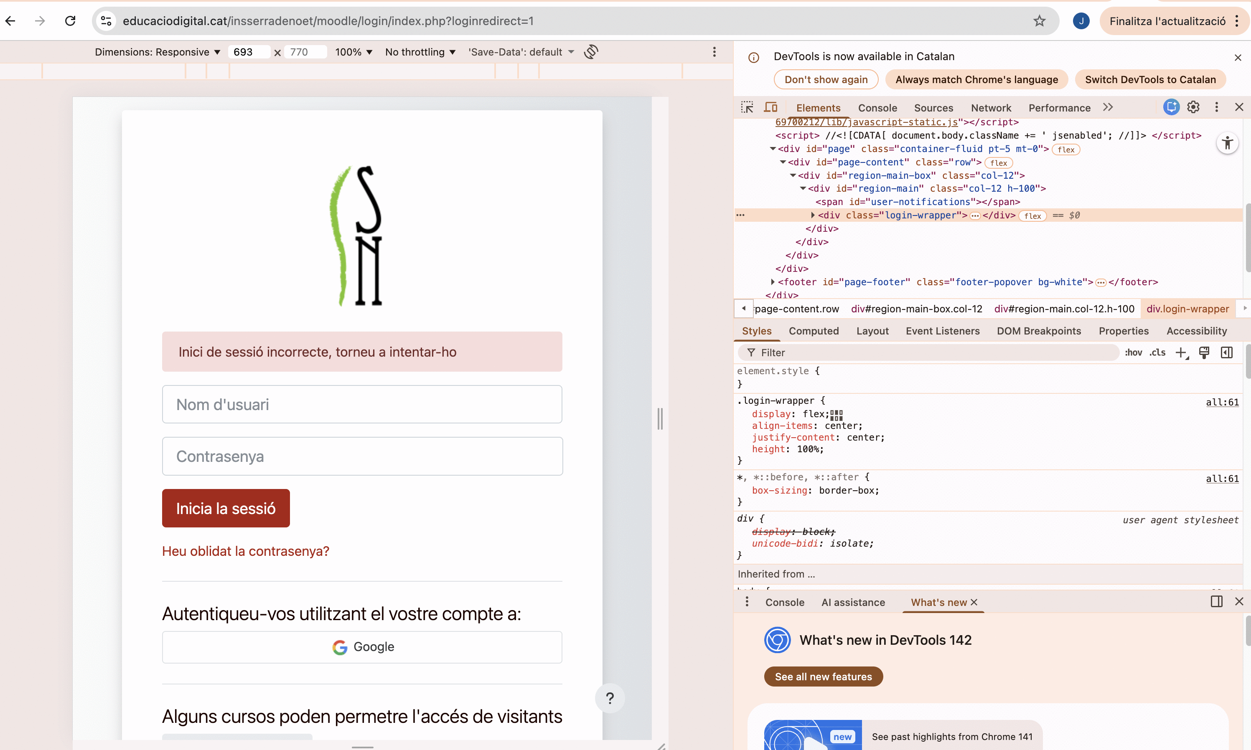The width and height of the screenshot is (1251, 750).
Task: Expand the login-wrapper div node
Action: (x=813, y=215)
